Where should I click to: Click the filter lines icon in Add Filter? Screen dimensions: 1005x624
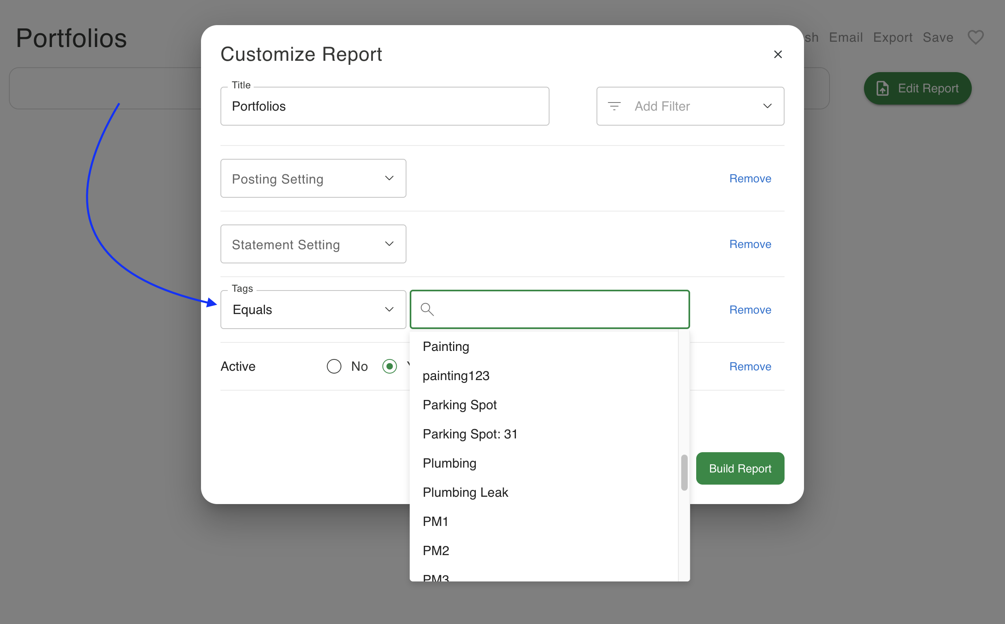(x=614, y=106)
